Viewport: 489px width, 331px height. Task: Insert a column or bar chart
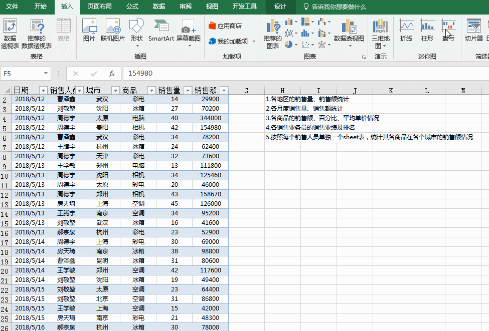click(x=291, y=22)
